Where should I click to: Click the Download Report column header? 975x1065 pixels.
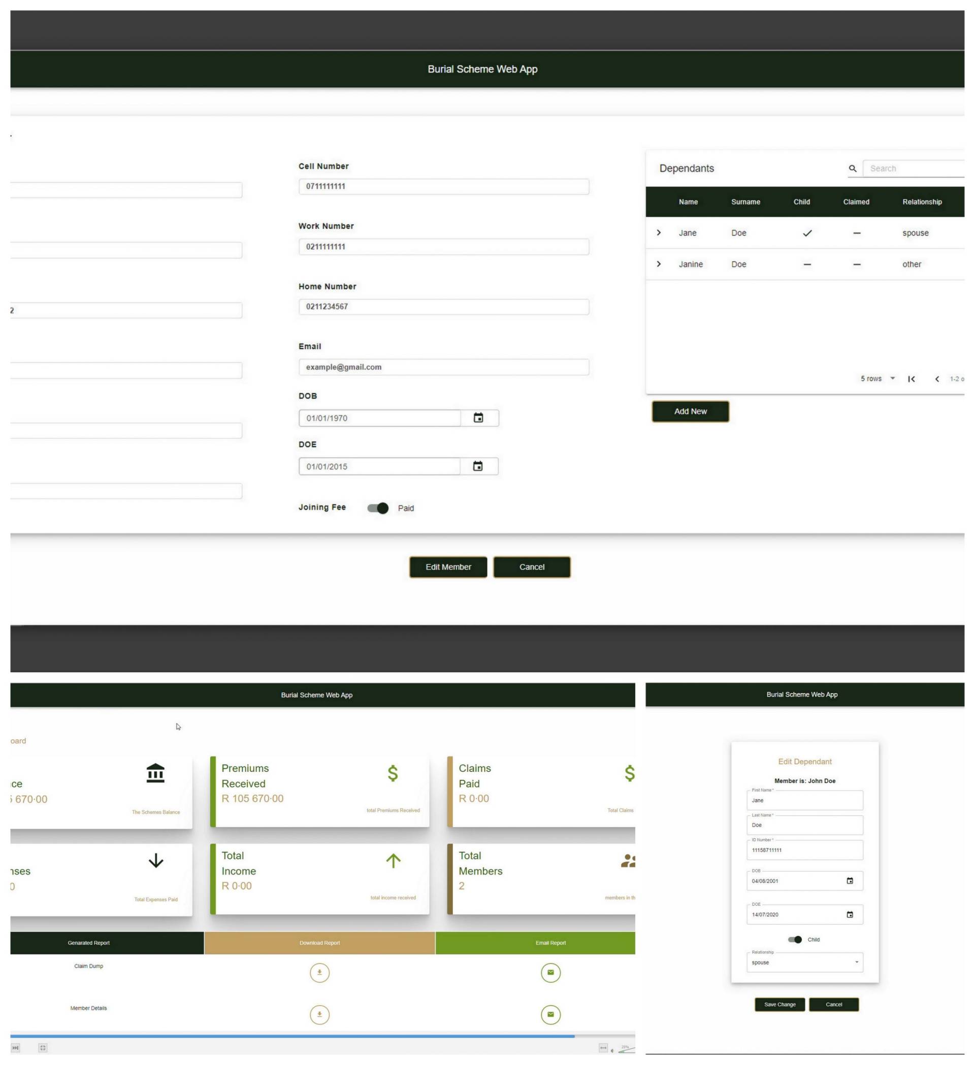319,943
